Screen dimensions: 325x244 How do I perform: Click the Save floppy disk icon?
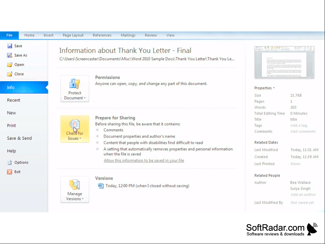[10, 46]
